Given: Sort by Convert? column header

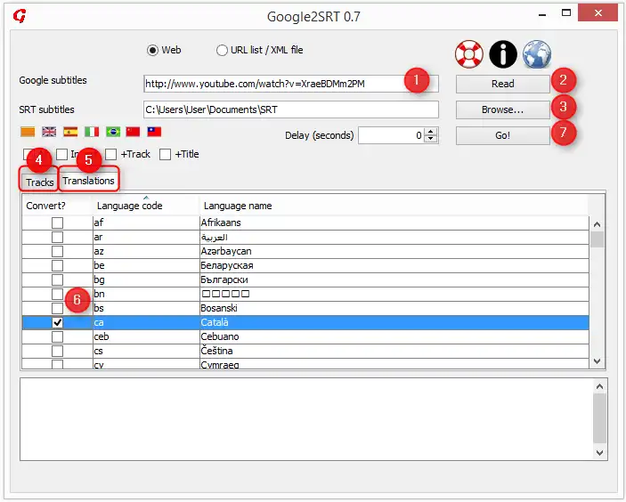Looking at the screenshot, I should click(x=57, y=206).
